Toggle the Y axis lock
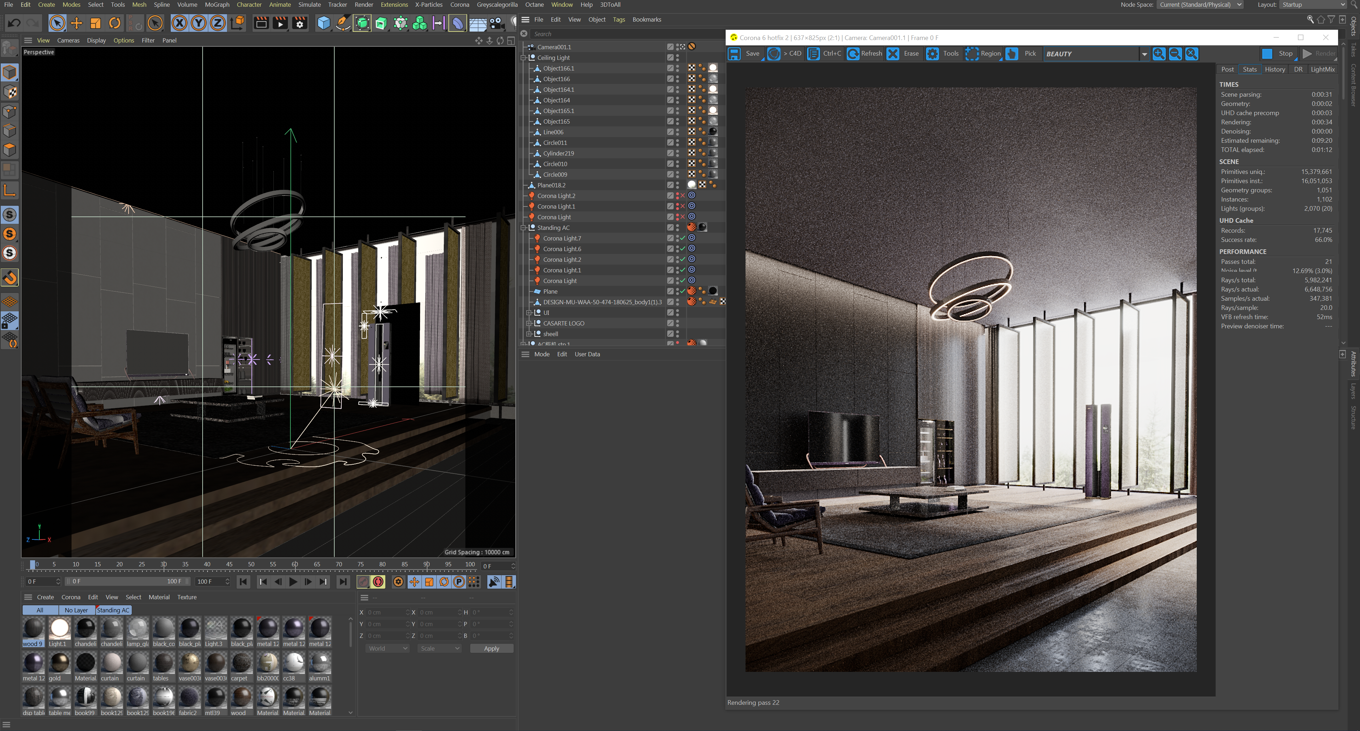This screenshot has width=1360, height=731. click(198, 23)
